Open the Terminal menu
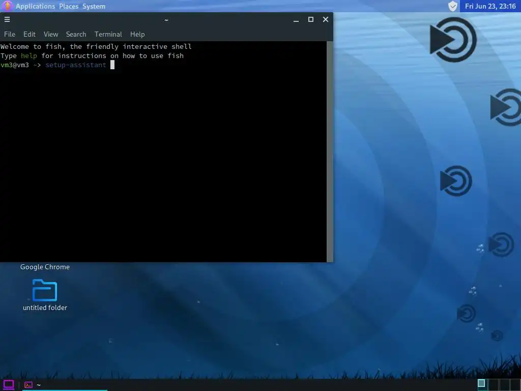 point(108,34)
